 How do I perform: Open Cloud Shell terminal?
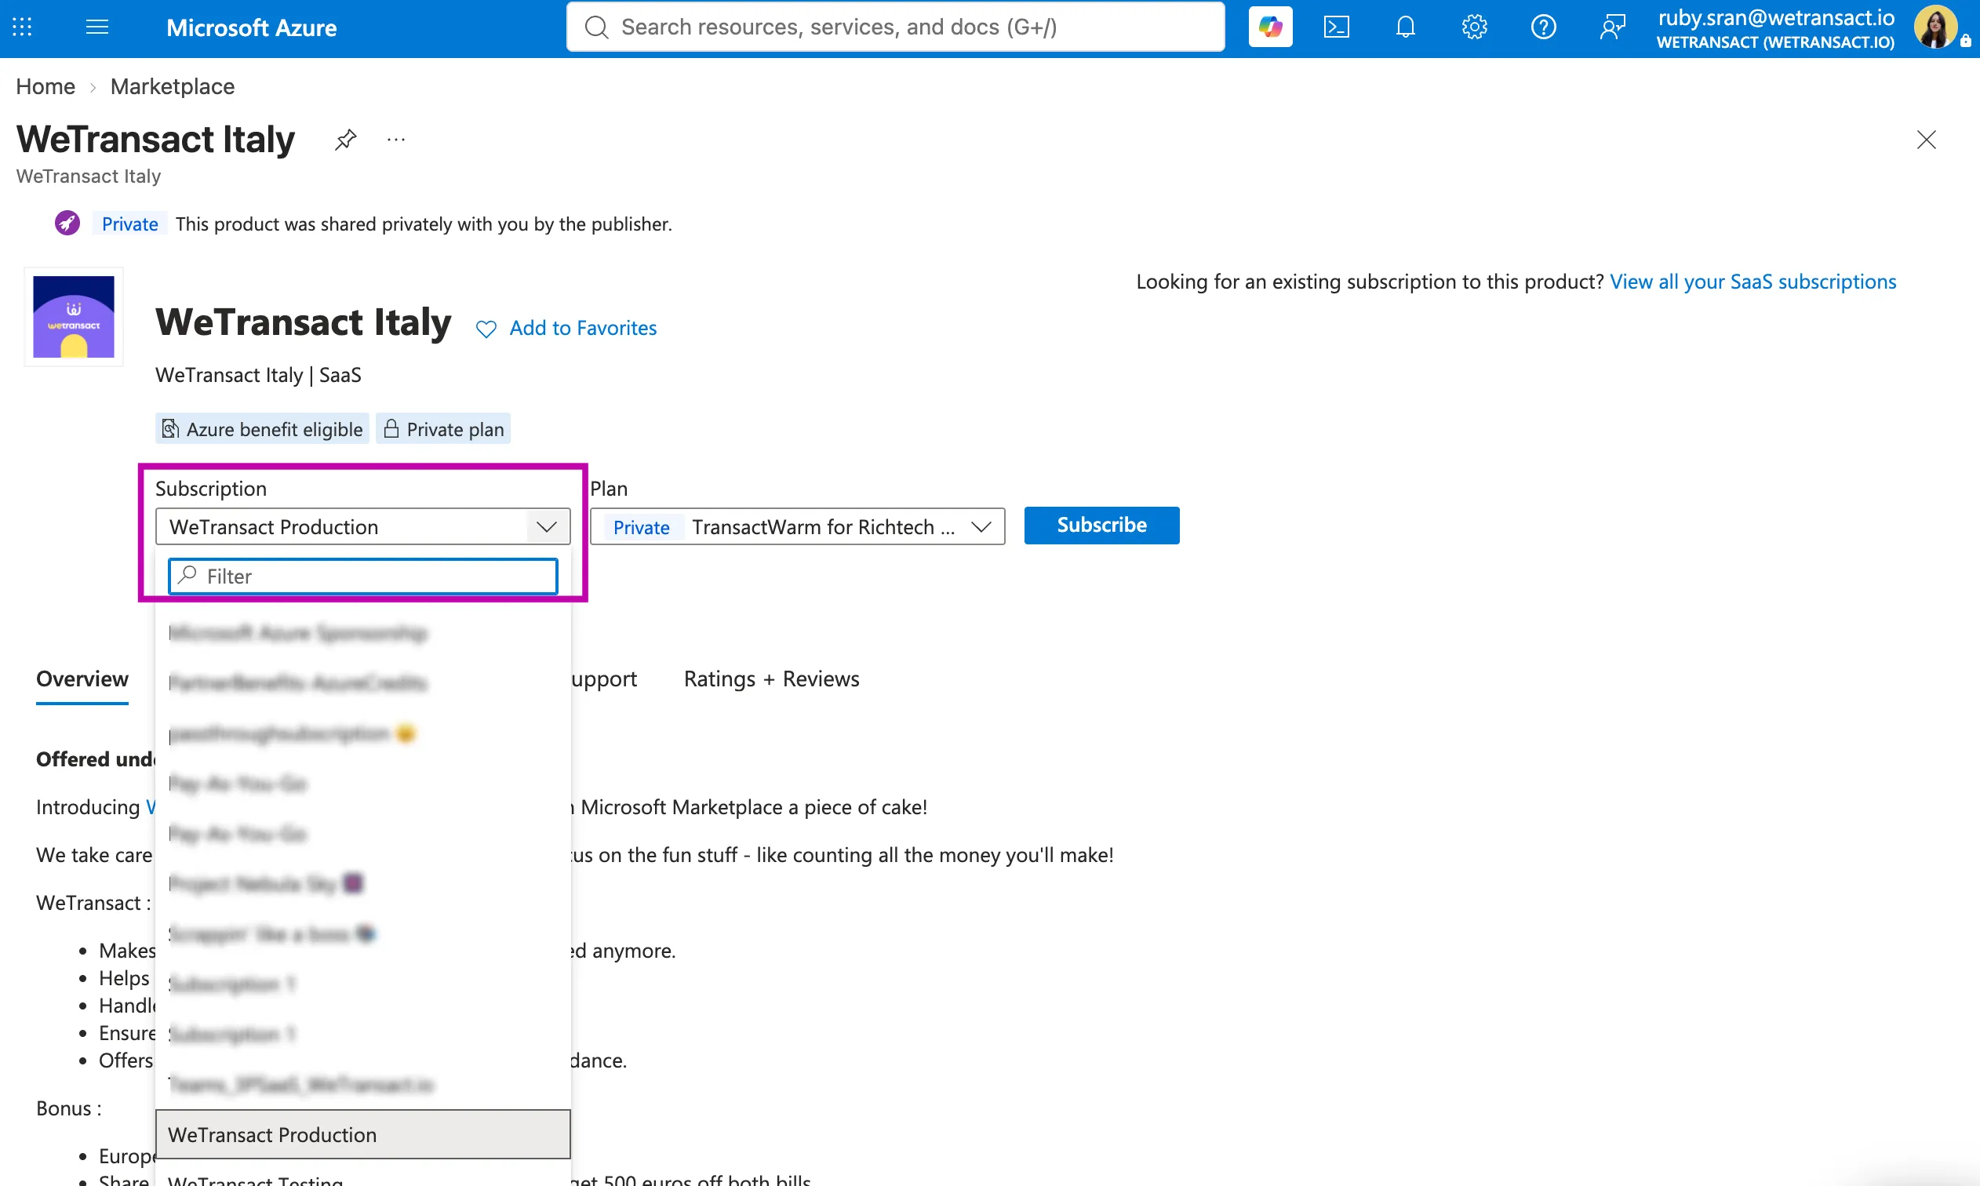pyautogui.click(x=1336, y=27)
